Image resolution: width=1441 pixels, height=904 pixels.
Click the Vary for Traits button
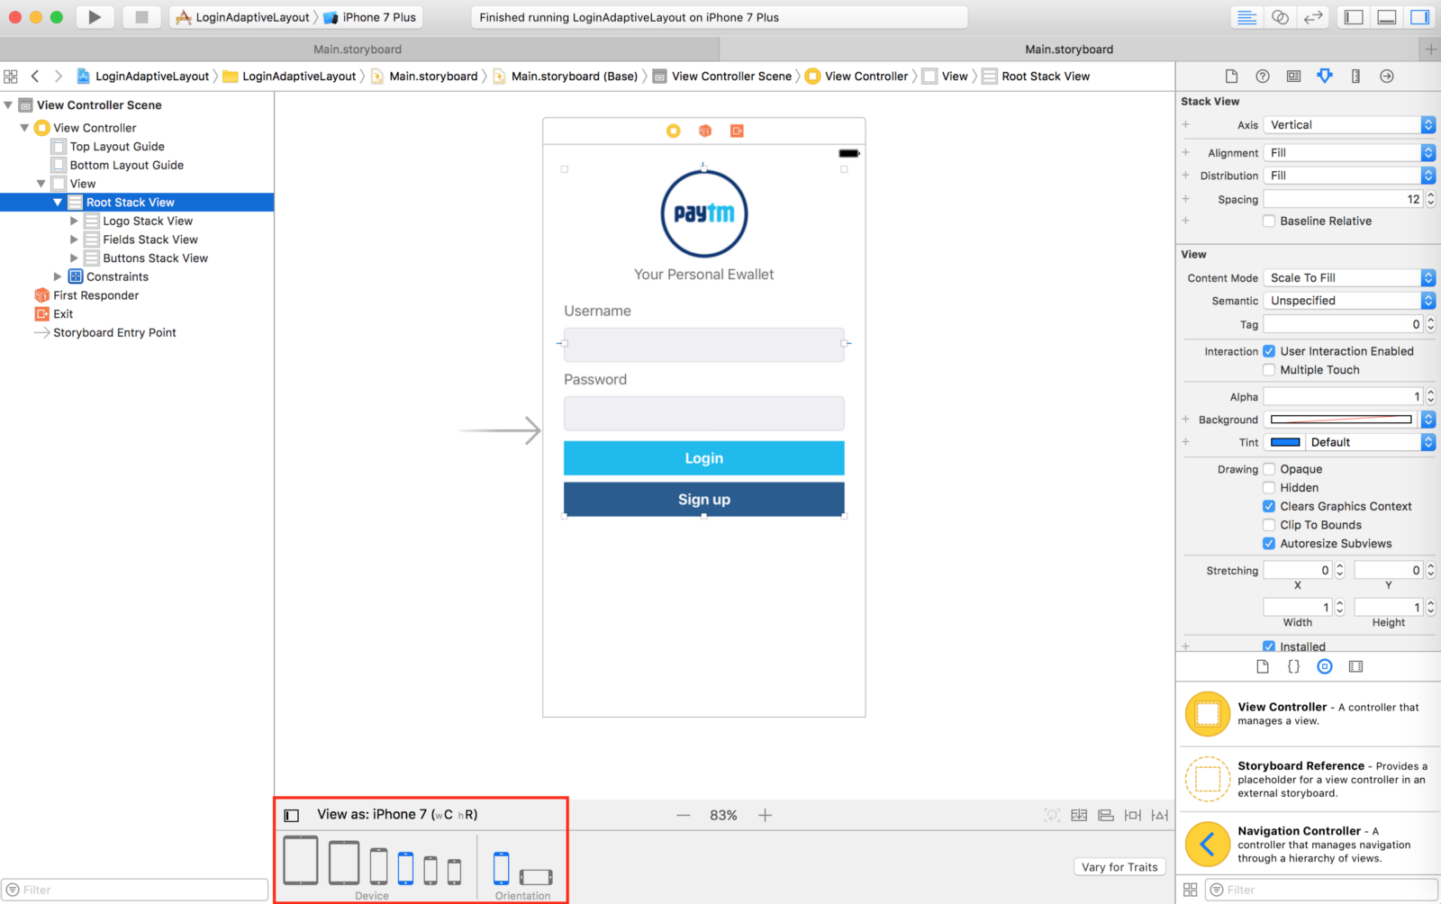1119,867
